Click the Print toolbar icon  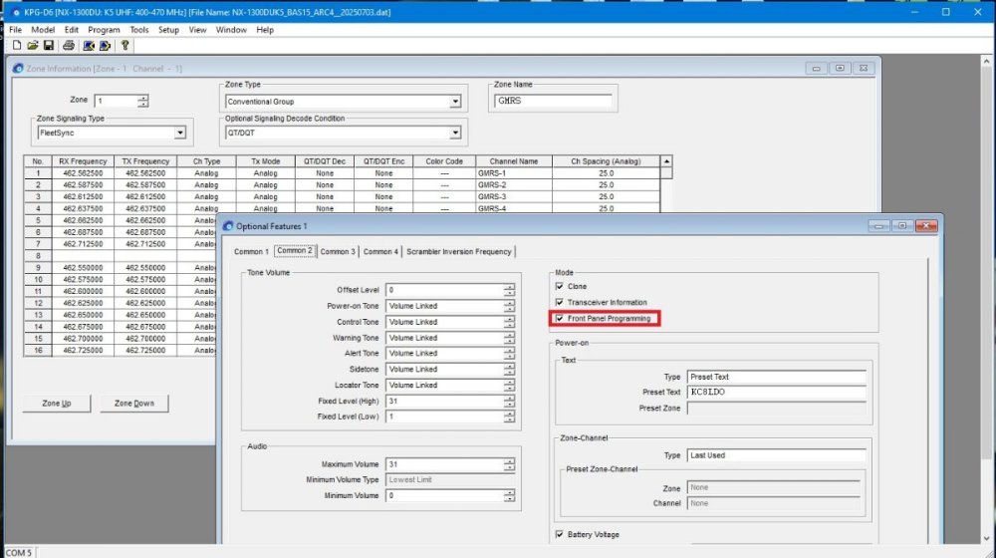coord(69,45)
